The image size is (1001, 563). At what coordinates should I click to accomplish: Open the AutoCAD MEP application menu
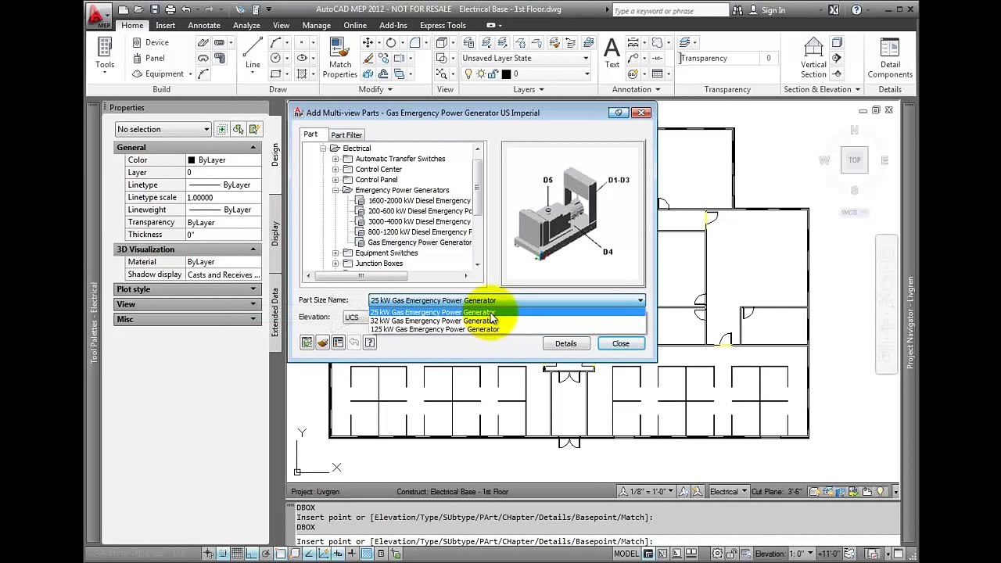pos(99,15)
